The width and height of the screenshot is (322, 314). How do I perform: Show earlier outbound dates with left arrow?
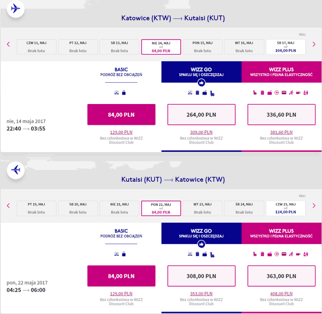pos(8,44)
